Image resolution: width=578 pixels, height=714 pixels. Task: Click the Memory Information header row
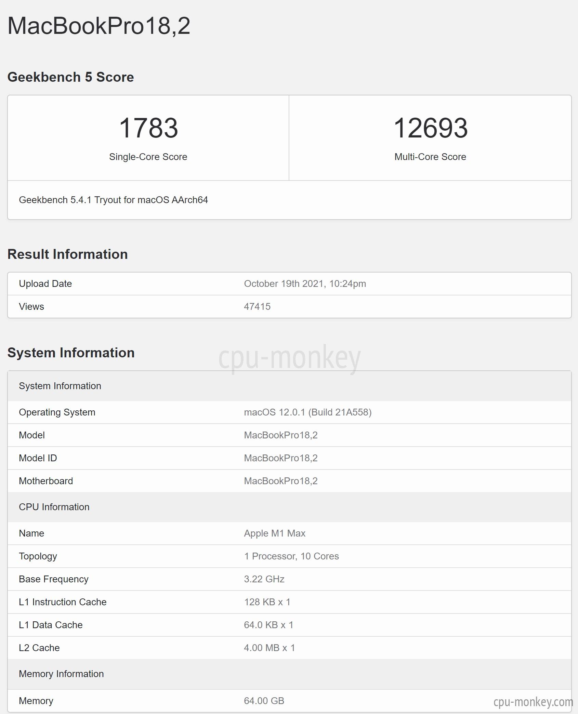pos(289,674)
